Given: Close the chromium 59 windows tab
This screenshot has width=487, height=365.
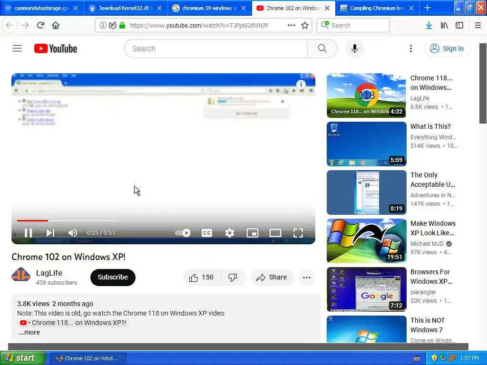Looking at the screenshot, I should (x=243, y=8).
